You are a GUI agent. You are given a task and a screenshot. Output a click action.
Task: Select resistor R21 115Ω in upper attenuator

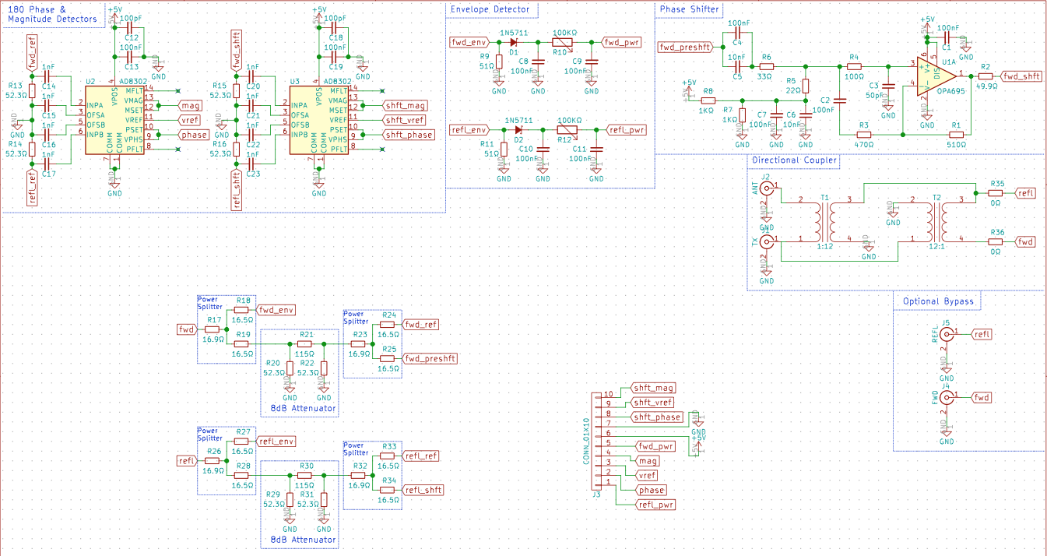[305, 343]
